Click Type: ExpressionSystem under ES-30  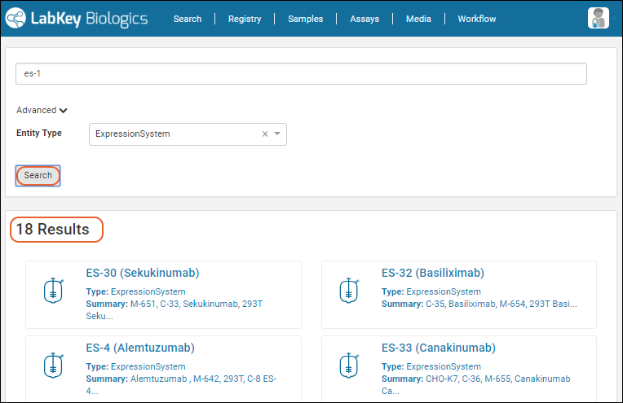click(x=135, y=291)
